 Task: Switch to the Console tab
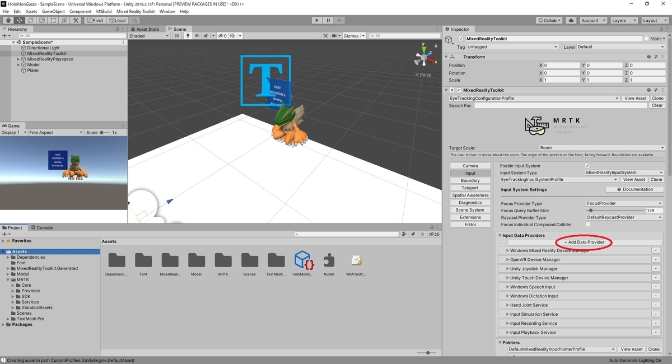pyautogui.click(x=41, y=228)
